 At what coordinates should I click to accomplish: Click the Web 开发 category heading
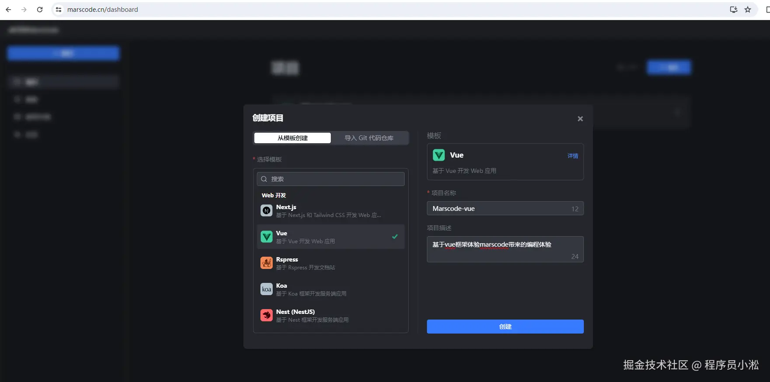[274, 195]
